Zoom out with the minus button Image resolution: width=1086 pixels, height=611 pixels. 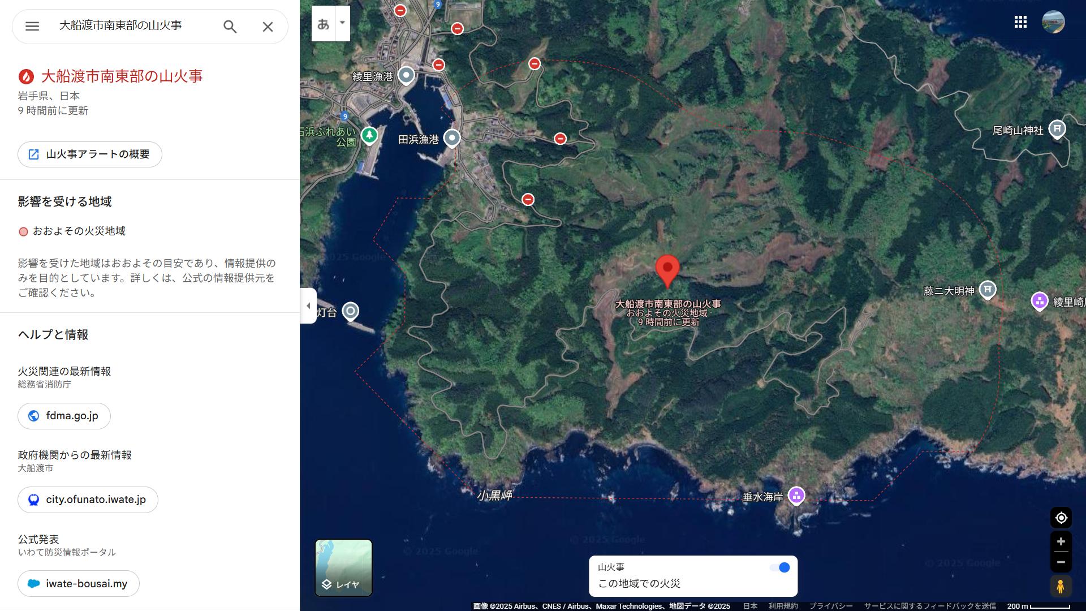tap(1061, 562)
